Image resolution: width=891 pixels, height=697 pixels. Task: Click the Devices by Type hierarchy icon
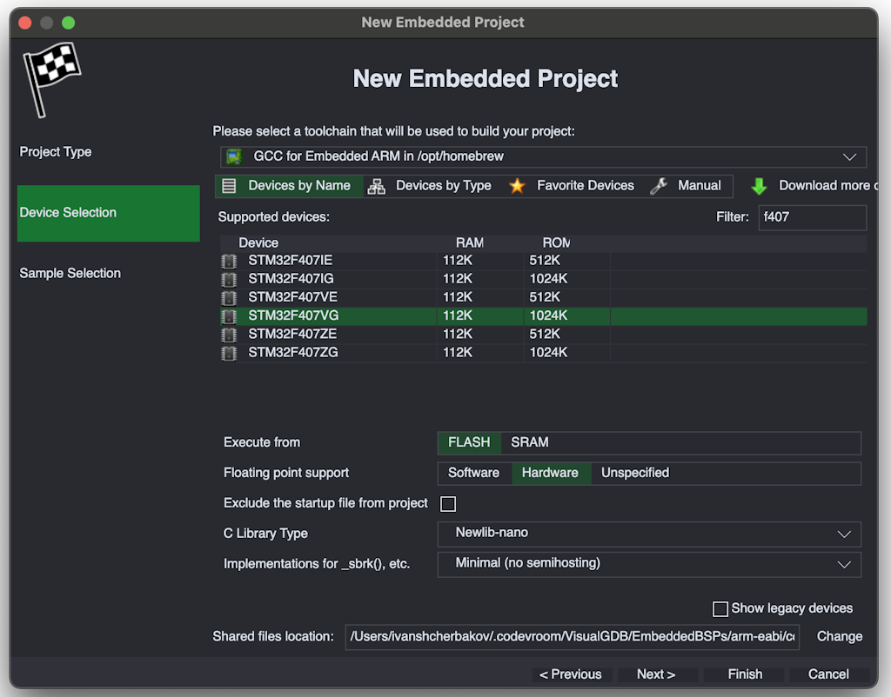(x=376, y=186)
